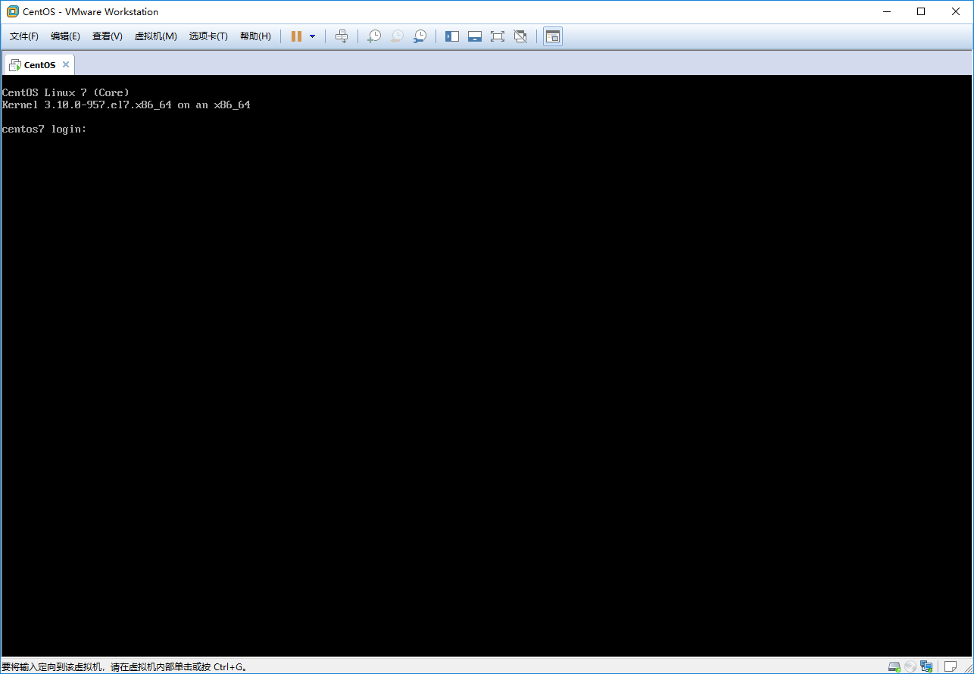
Task: Toggle the console view button
Action: 553,36
